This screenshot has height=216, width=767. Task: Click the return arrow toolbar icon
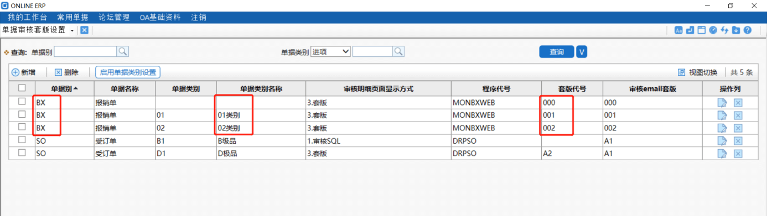coord(690,30)
